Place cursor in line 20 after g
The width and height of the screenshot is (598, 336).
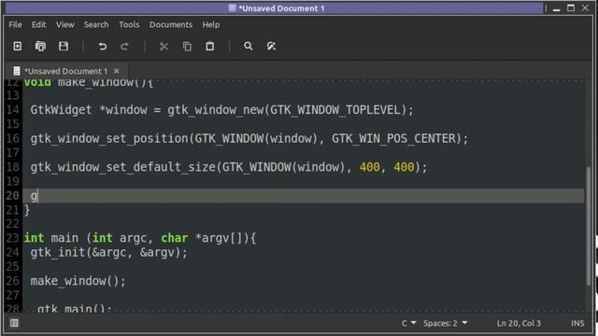pos(37,196)
